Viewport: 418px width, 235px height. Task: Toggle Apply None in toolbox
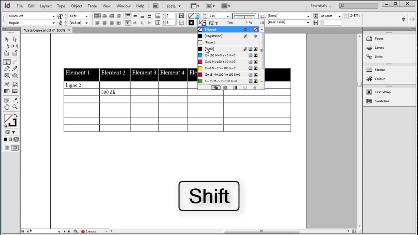[16, 139]
